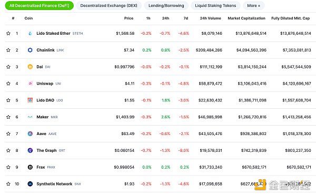Screen dimensions: 316x196
Task: Click the Synthetix Network coin logo
Action: coord(30,184)
